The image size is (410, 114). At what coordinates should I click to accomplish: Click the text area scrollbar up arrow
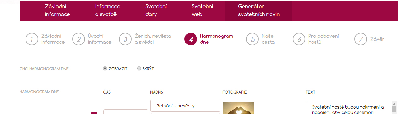pyautogui.click(x=394, y=104)
